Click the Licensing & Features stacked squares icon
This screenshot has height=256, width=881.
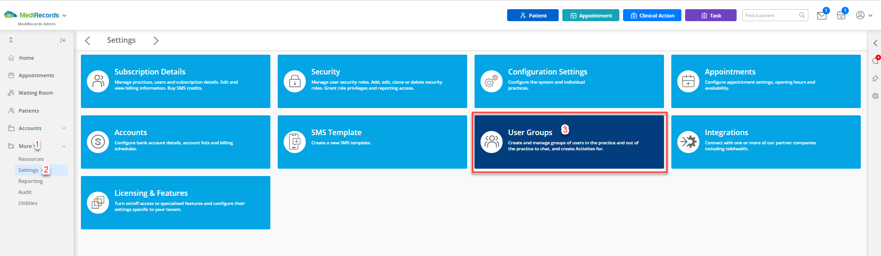(x=98, y=203)
